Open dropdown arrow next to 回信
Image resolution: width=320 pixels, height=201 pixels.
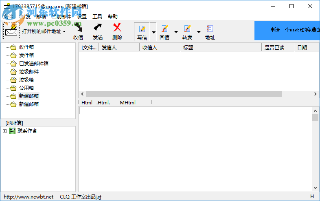(176, 32)
